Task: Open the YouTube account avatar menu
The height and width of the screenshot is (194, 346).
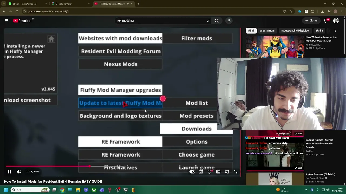Action: (x=336, y=21)
